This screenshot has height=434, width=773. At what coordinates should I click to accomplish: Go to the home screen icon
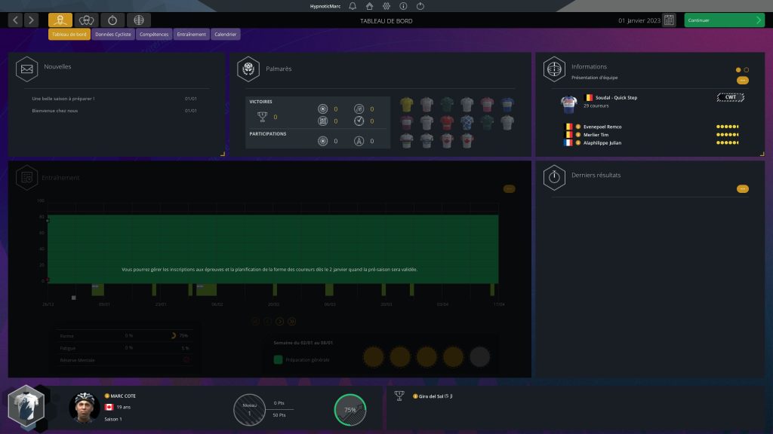click(369, 6)
